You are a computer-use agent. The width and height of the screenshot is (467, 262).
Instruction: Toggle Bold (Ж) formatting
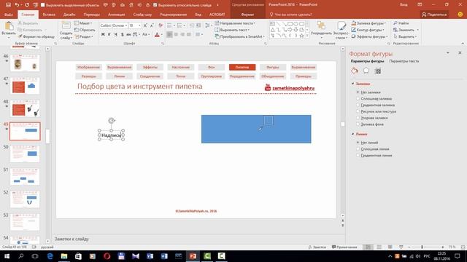coord(103,34)
